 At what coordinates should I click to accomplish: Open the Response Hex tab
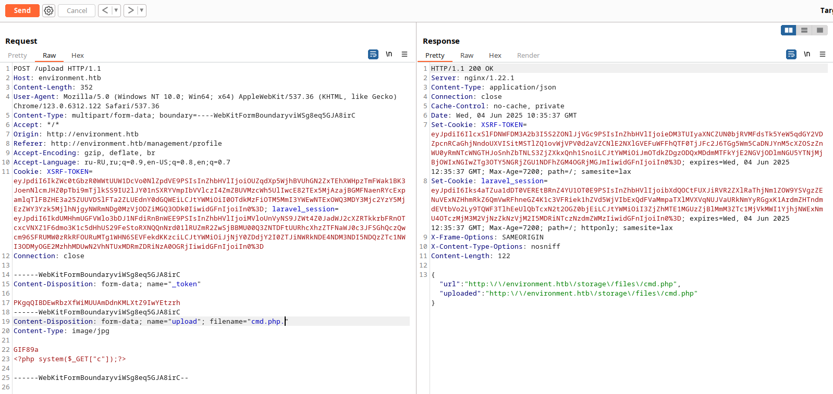click(x=495, y=55)
